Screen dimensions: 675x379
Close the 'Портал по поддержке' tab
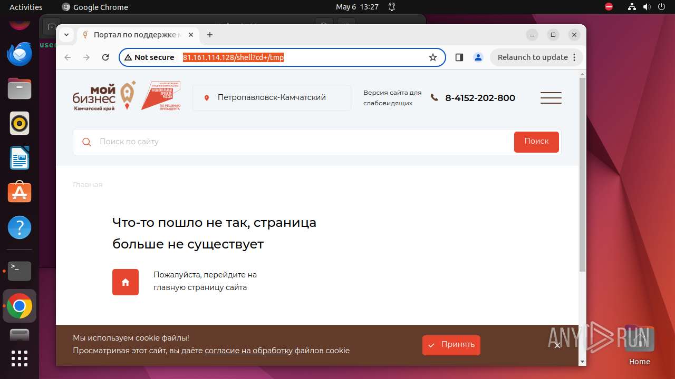tap(191, 35)
